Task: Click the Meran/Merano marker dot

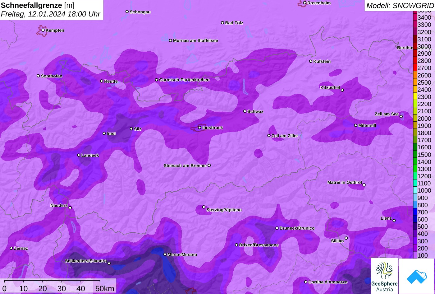Action: (x=165, y=254)
